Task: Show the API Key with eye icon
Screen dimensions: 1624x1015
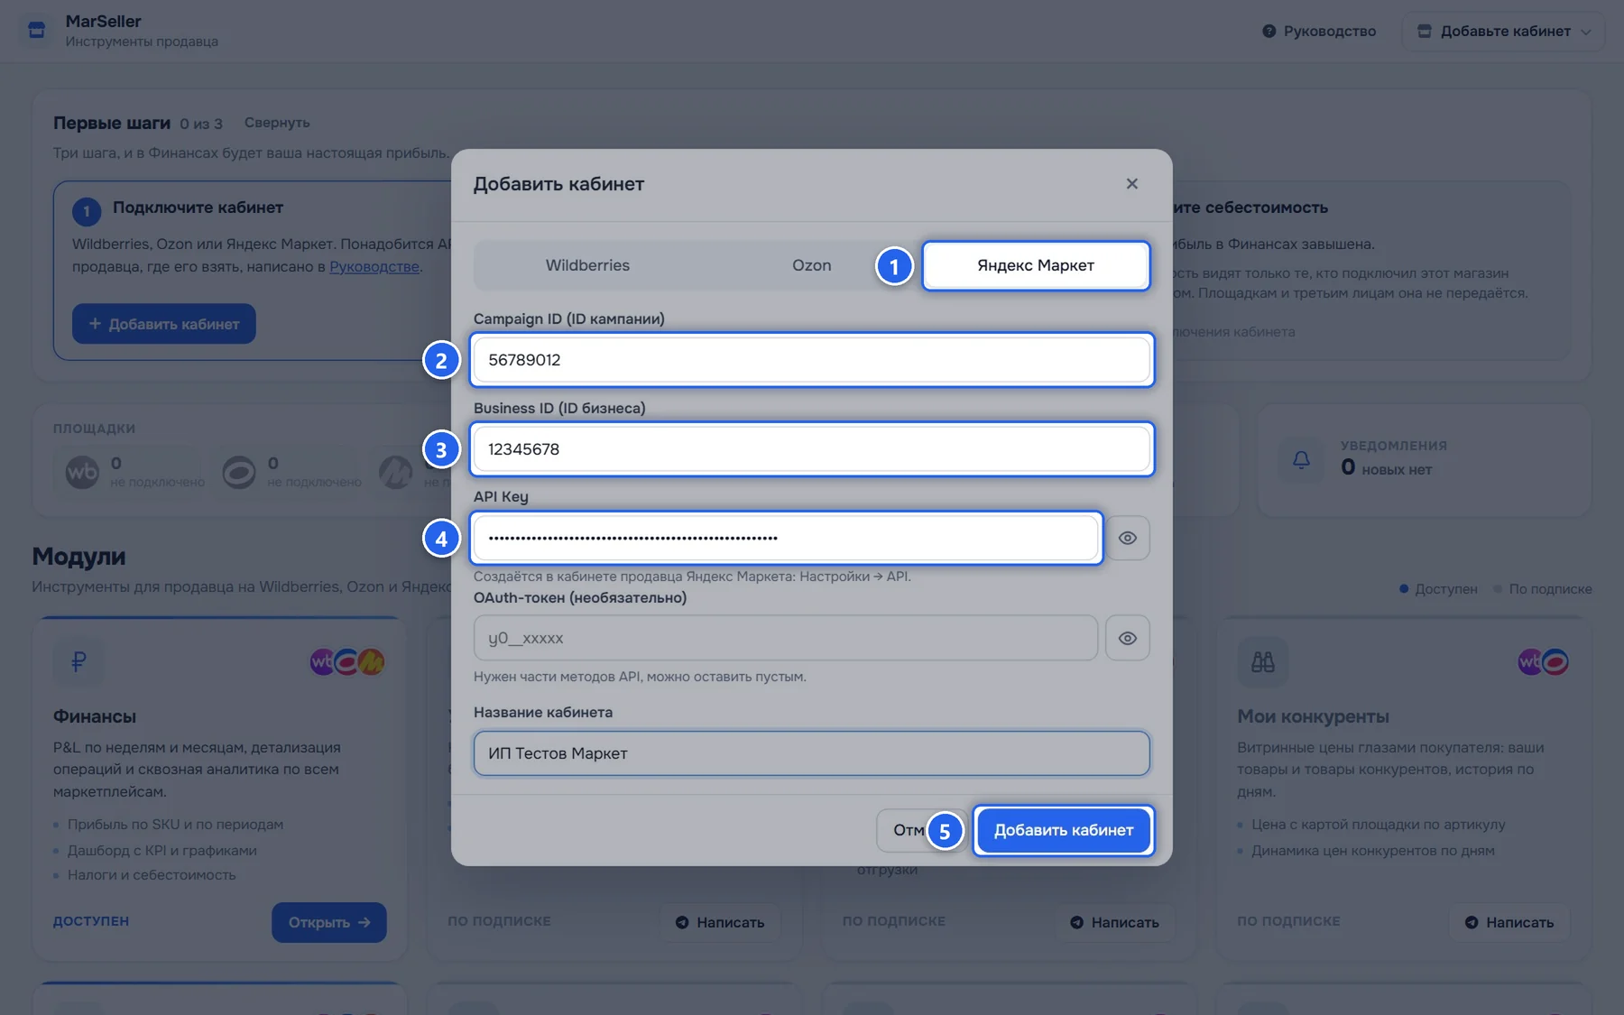Action: tap(1128, 538)
